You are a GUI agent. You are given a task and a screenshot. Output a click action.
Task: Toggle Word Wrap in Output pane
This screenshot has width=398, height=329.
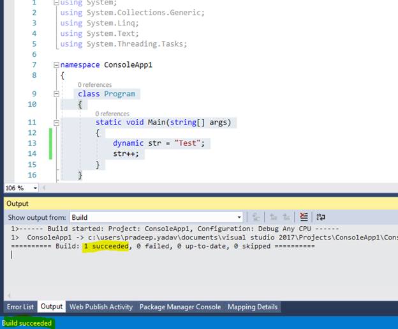[x=321, y=217]
